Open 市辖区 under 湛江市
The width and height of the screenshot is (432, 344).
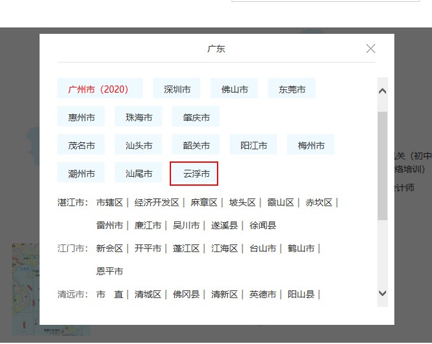tap(109, 202)
